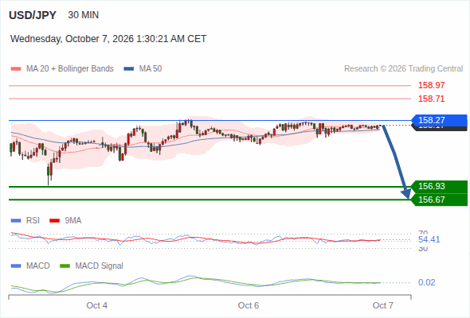This screenshot has width=470, height=318.
Task: Click the 9MA legend label
Action: point(73,220)
